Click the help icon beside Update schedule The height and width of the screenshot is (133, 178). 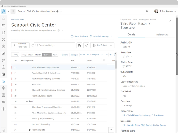click(x=33, y=45)
